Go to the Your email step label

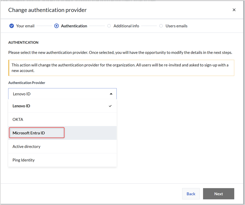(25, 26)
